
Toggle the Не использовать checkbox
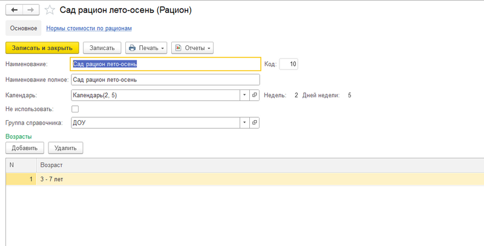[75, 109]
